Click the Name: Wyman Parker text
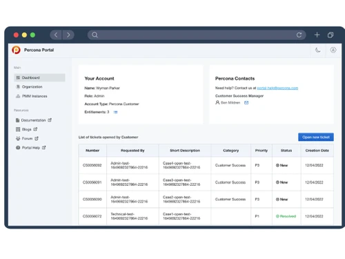The height and width of the screenshot is (259, 345). coord(102,88)
